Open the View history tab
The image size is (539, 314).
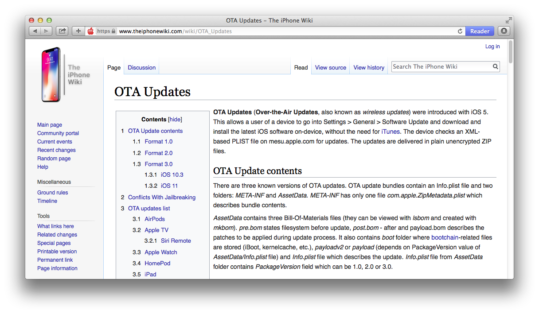[x=369, y=68]
